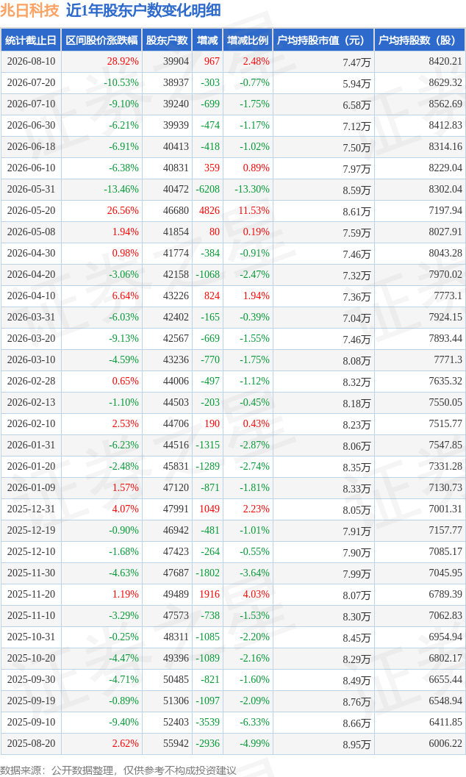The height and width of the screenshot is (777, 466).
Task: Select the 2026-05-20 row date
Action: tap(31, 210)
